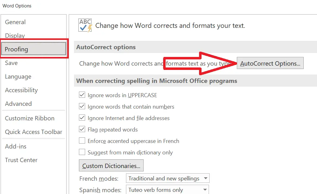The width and height of the screenshot is (317, 194).
Task: Select Quick Access Toolbar category
Action: pos(33,132)
